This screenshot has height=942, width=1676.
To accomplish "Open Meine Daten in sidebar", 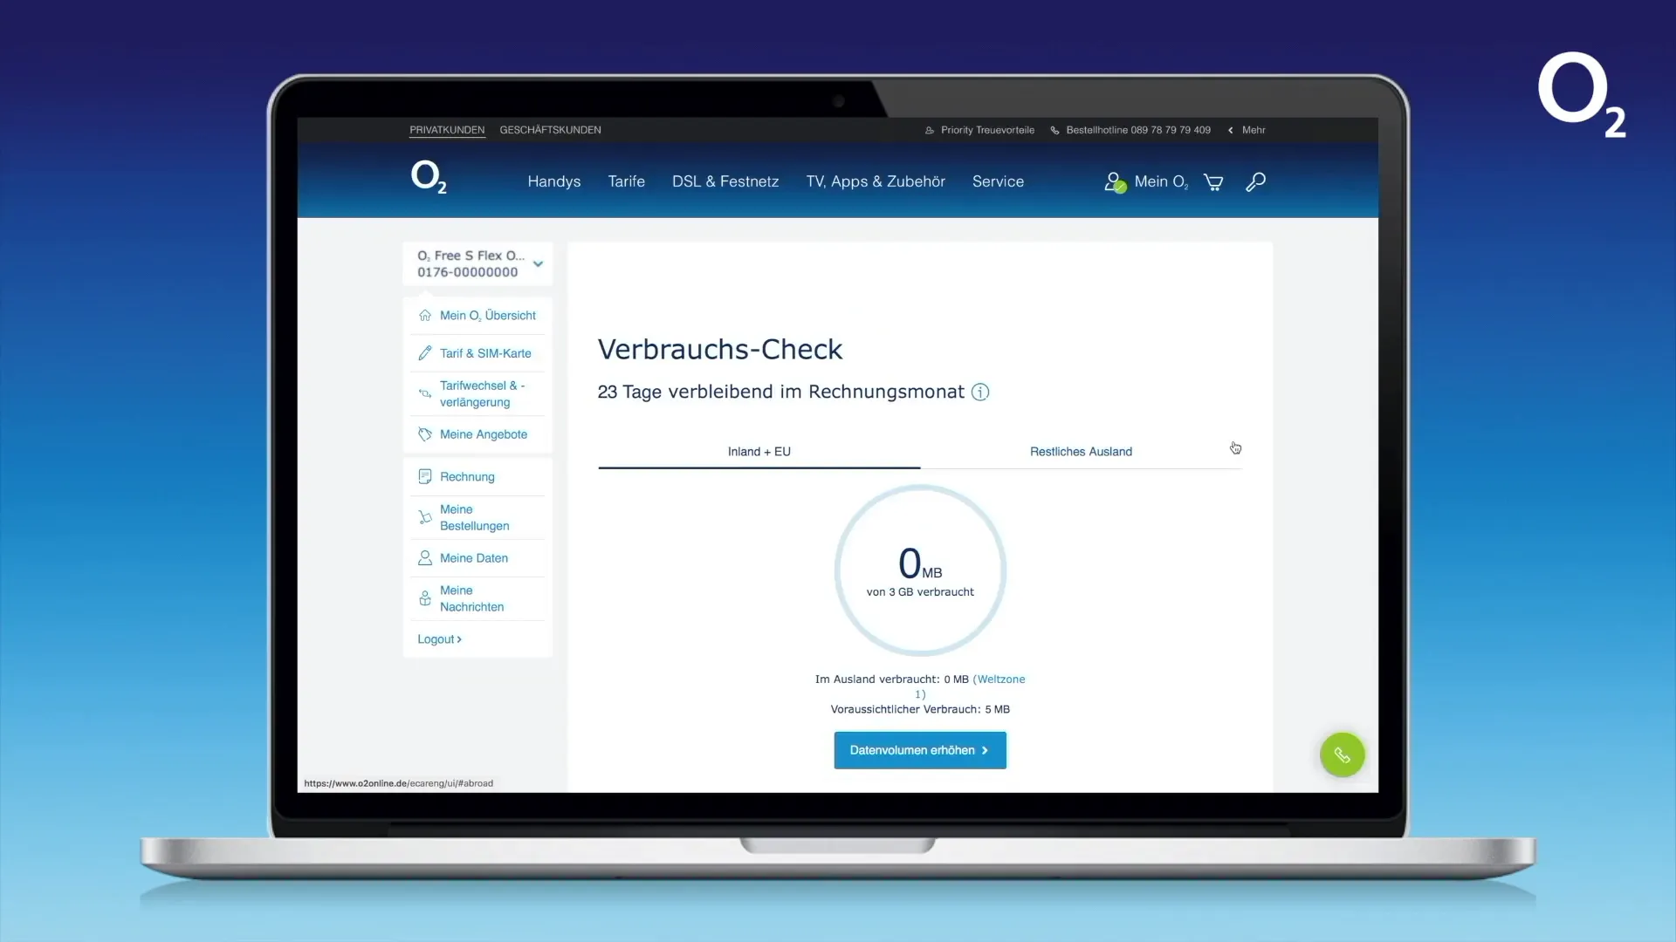I will pyautogui.click(x=474, y=558).
